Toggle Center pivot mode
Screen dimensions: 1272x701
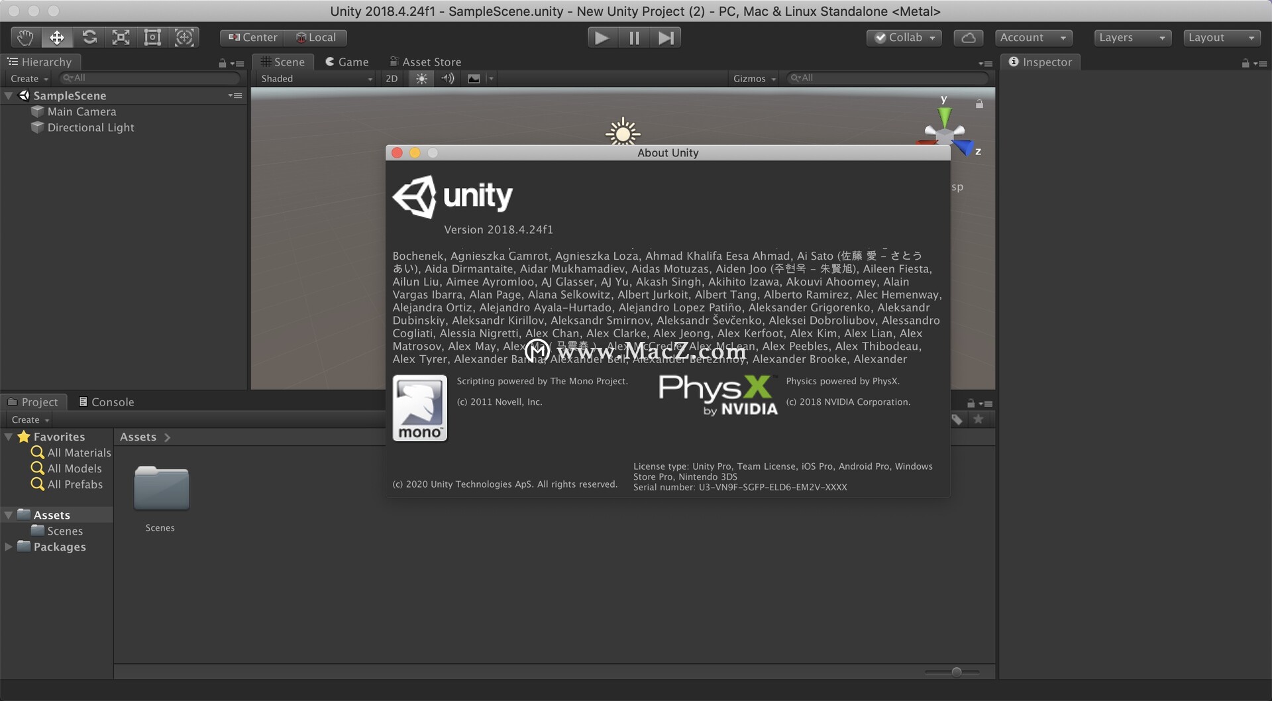(x=252, y=38)
